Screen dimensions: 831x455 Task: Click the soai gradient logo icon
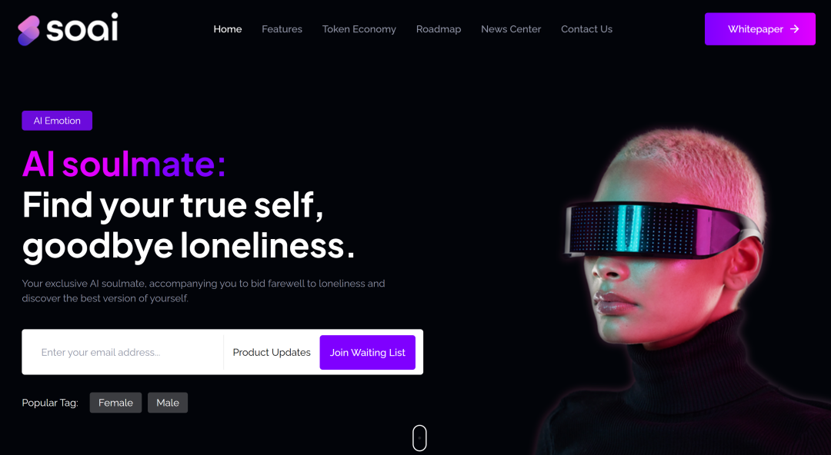(28, 31)
